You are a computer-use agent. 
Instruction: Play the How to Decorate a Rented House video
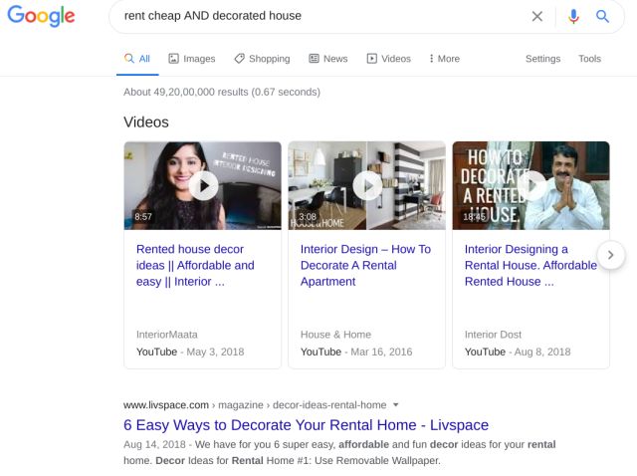point(531,186)
